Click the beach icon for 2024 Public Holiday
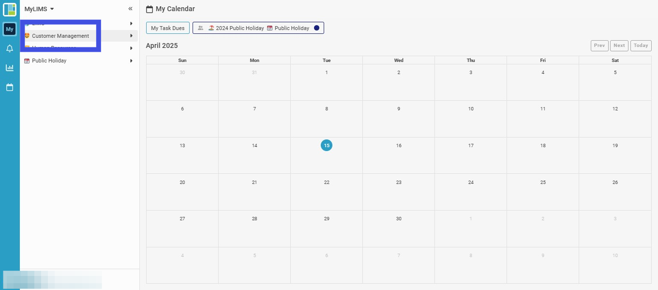This screenshot has width=658, height=290. point(211,28)
